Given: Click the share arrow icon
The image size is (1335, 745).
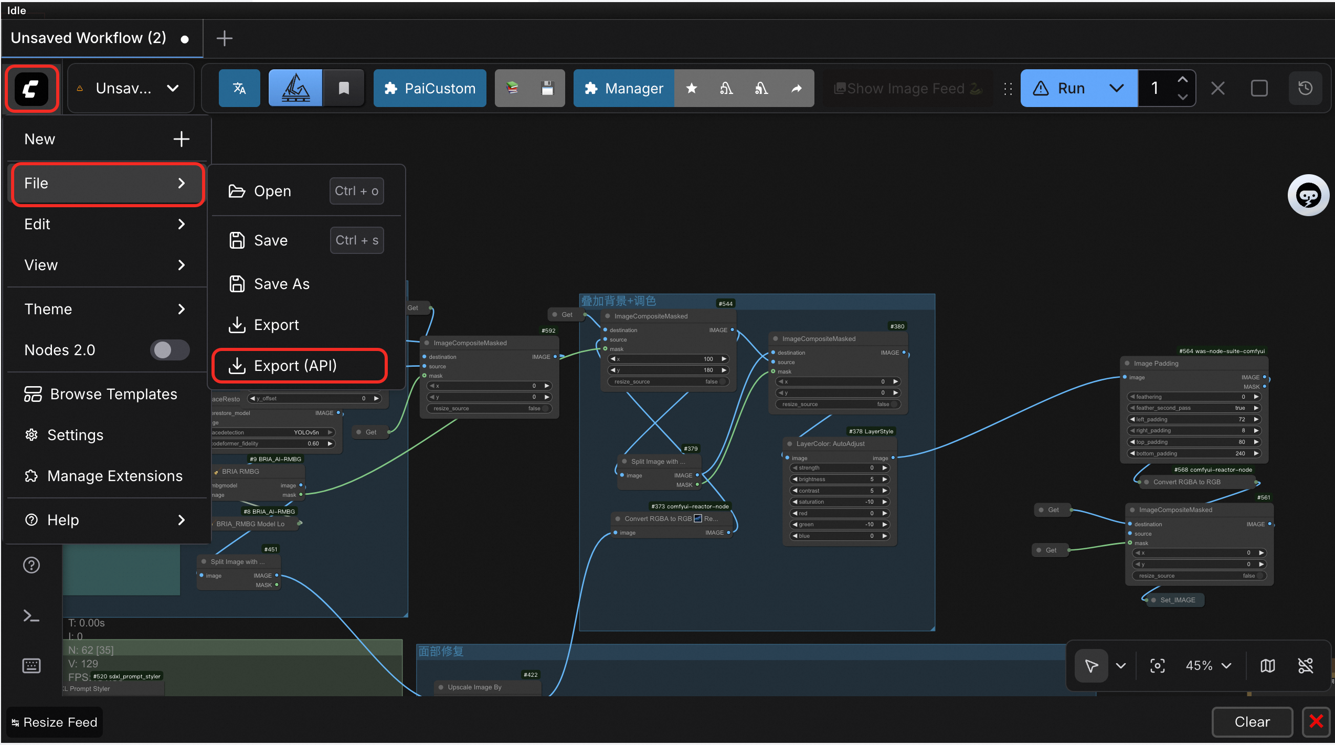Looking at the screenshot, I should click(797, 89).
